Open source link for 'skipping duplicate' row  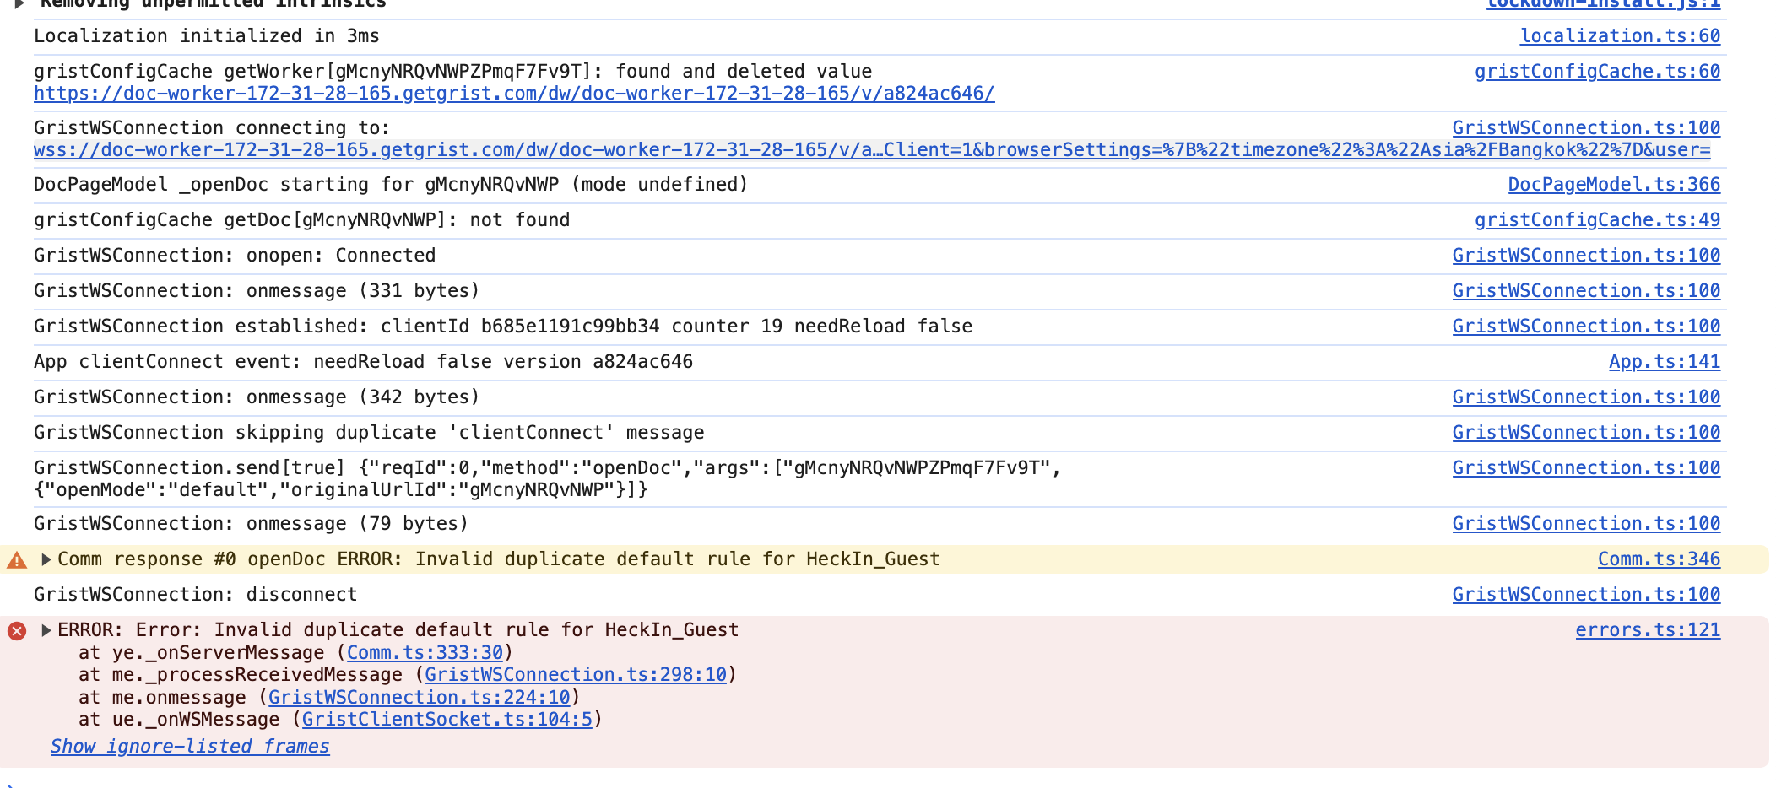(1586, 433)
